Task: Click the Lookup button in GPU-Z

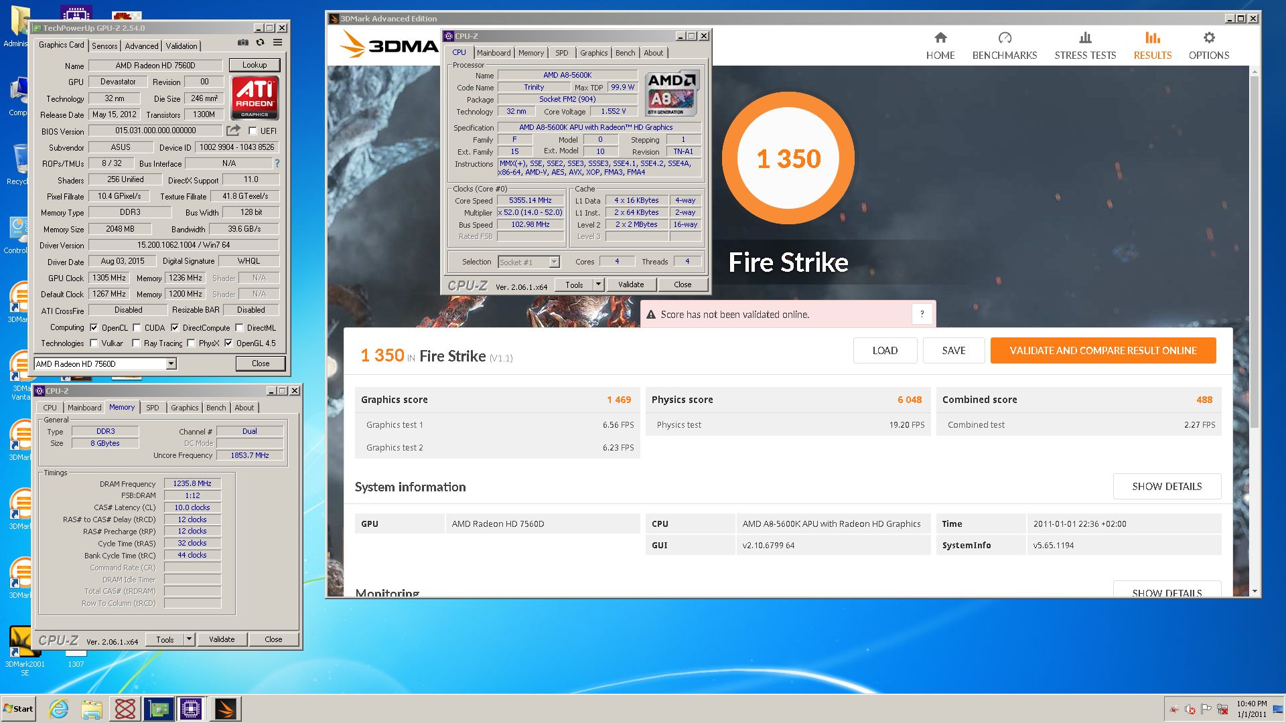Action: click(x=255, y=65)
